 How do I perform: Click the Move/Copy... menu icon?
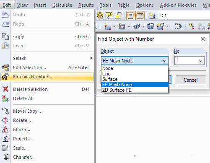[x=5, y=111]
